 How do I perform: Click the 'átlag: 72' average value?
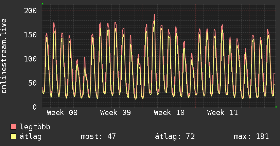pos(175,136)
